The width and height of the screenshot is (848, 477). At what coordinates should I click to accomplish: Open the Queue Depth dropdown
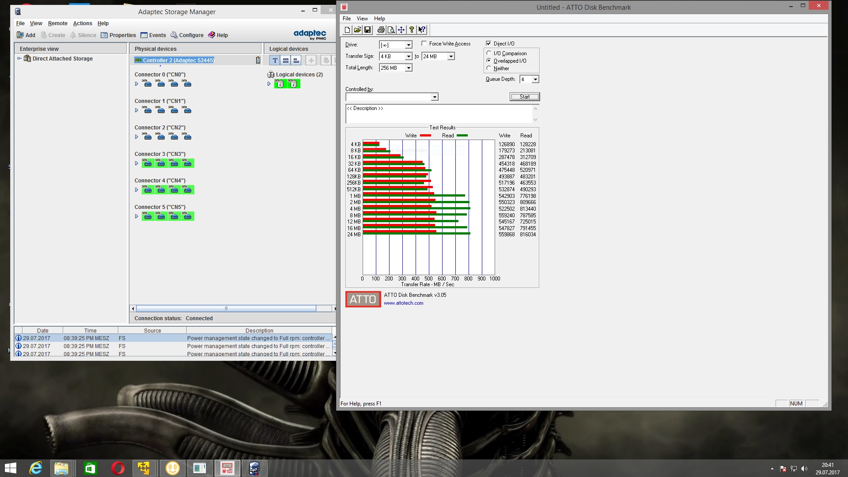535,79
